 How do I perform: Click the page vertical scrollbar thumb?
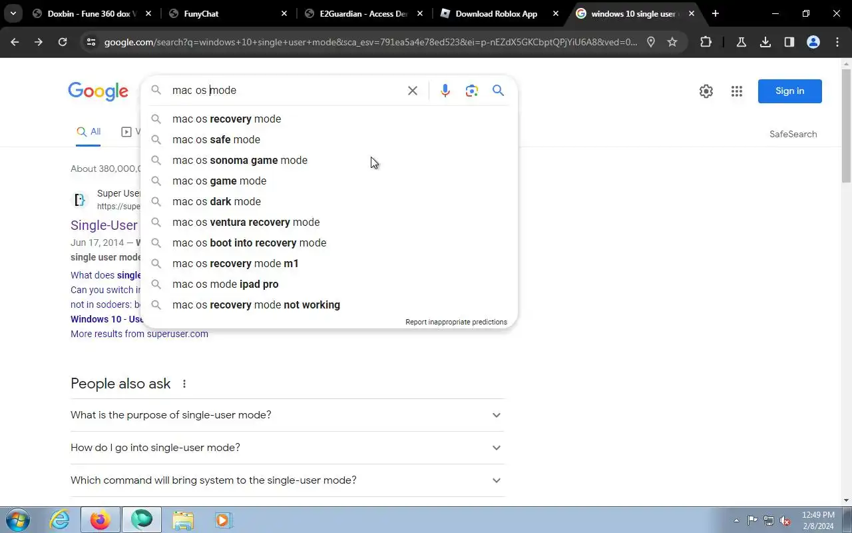846,125
